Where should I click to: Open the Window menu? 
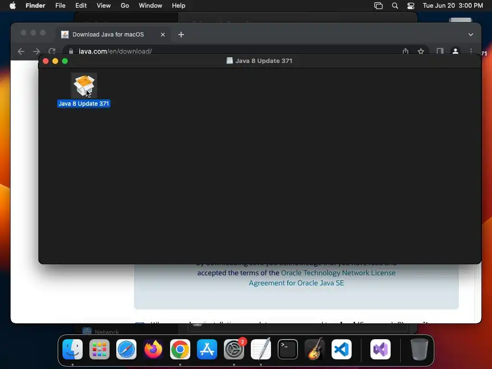[150, 6]
